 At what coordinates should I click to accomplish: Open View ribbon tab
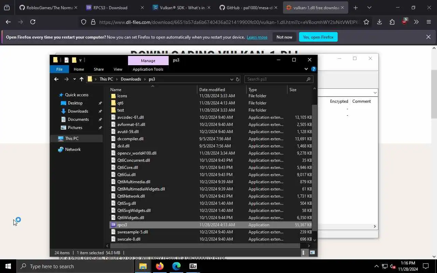coord(118,69)
